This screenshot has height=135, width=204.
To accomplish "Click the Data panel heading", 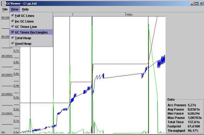I will (171, 100).
